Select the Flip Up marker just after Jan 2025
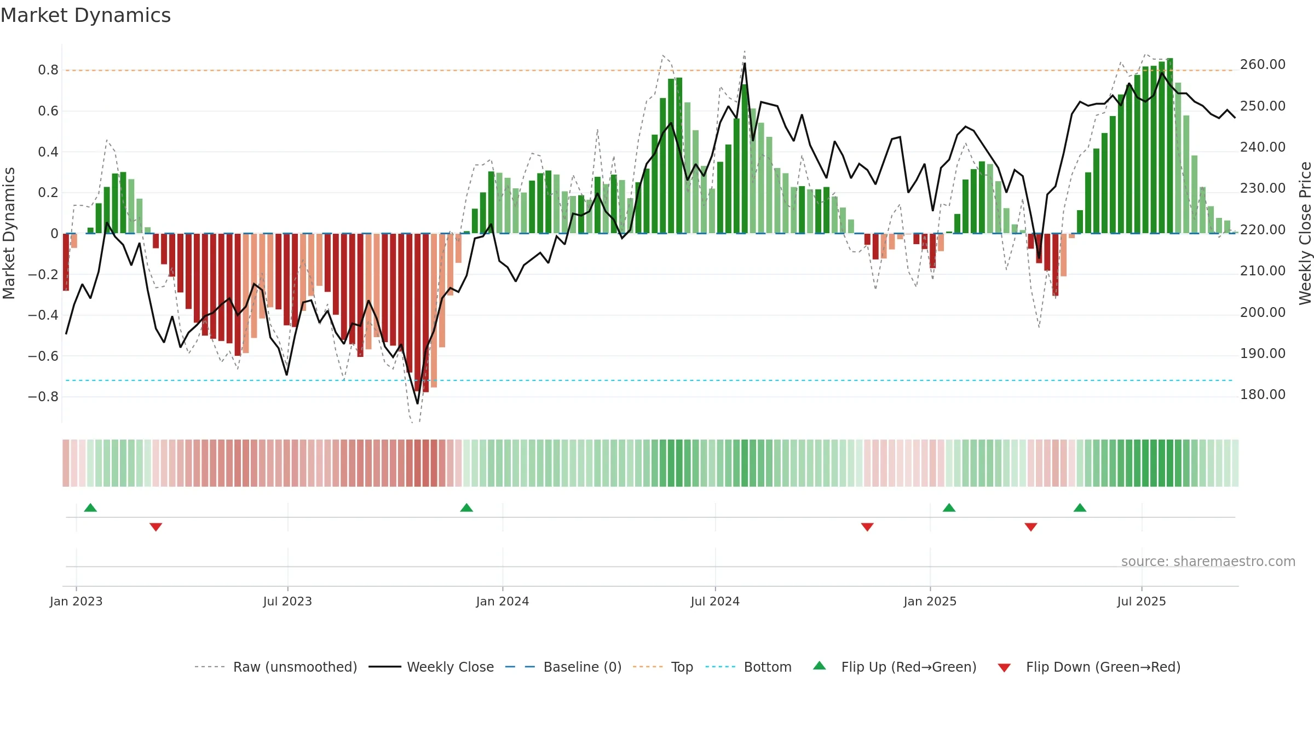 949,507
